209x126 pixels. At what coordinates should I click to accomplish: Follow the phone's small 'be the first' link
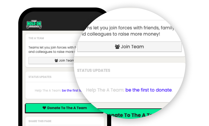pos(72,90)
